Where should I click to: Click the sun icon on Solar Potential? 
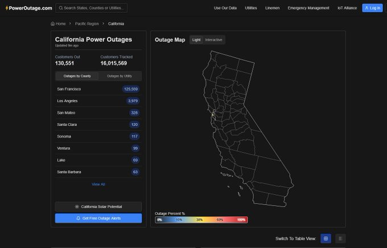point(77,206)
